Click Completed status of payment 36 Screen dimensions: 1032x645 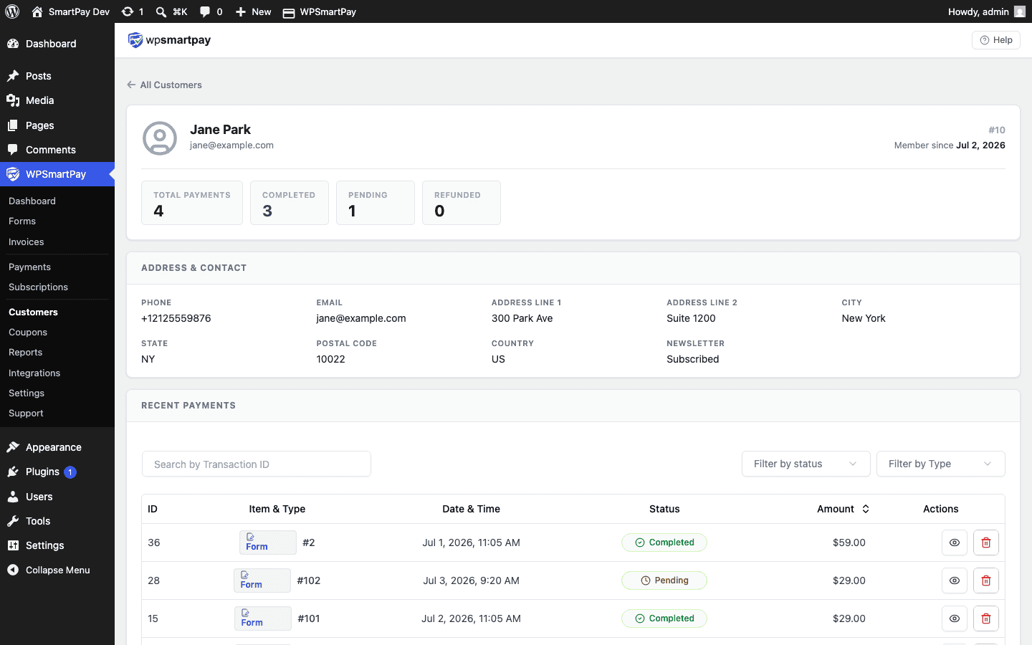(664, 543)
